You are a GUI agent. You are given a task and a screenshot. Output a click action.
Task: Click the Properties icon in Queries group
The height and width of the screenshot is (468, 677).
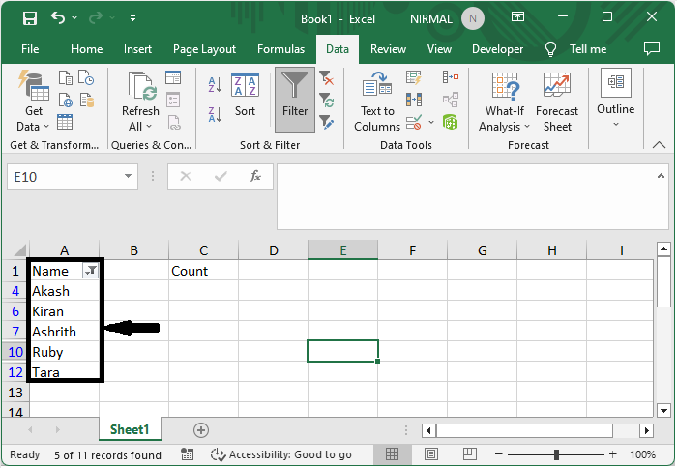pyautogui.click(x=173, y=101)
